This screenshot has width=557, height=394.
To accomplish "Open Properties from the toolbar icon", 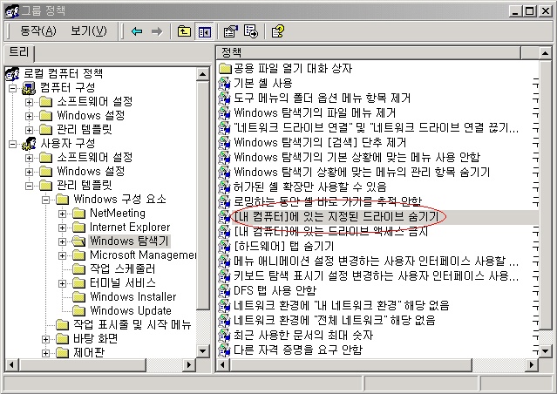I will pyautogui.click(x=231, y=31).
